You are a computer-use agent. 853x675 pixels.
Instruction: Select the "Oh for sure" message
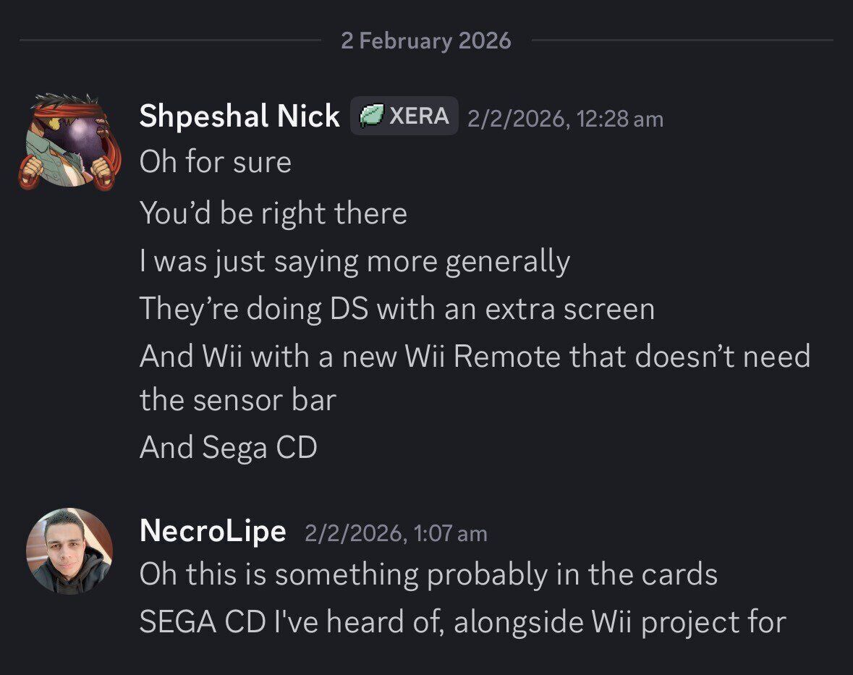pyautogui.click(x=216, y=161)
